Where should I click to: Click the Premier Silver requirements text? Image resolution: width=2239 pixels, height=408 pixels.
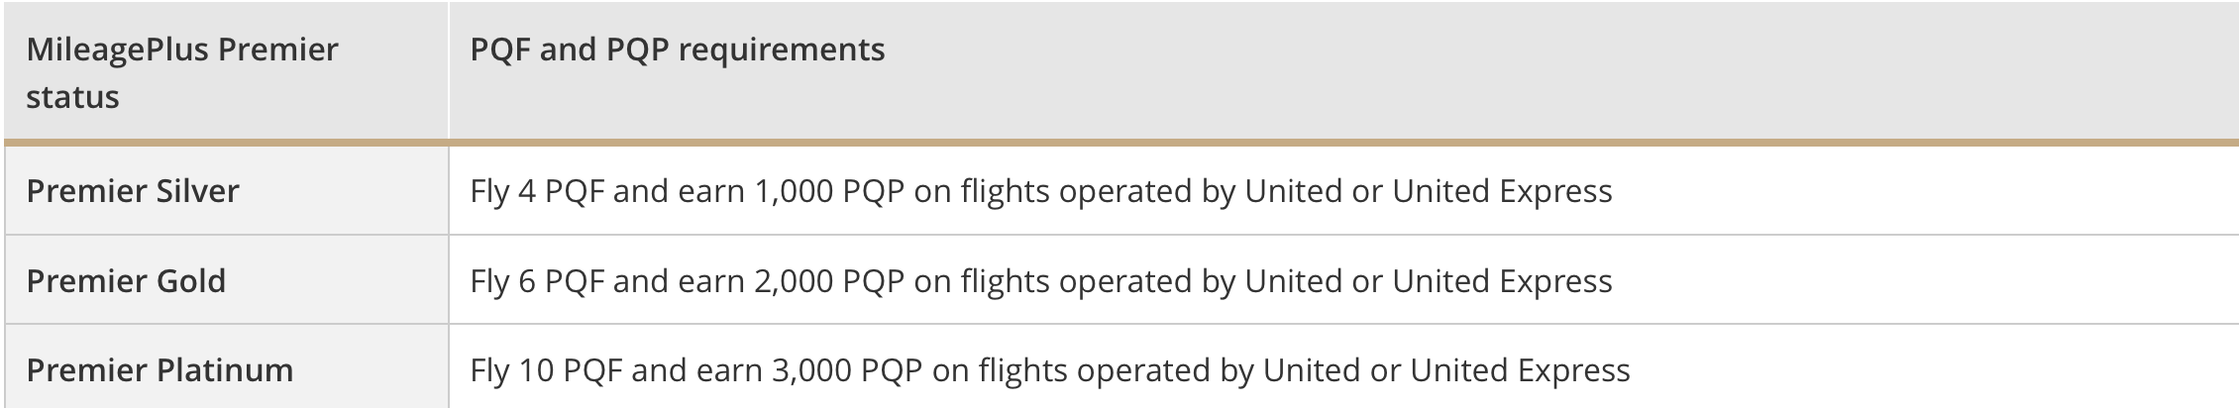point(1040,191)
